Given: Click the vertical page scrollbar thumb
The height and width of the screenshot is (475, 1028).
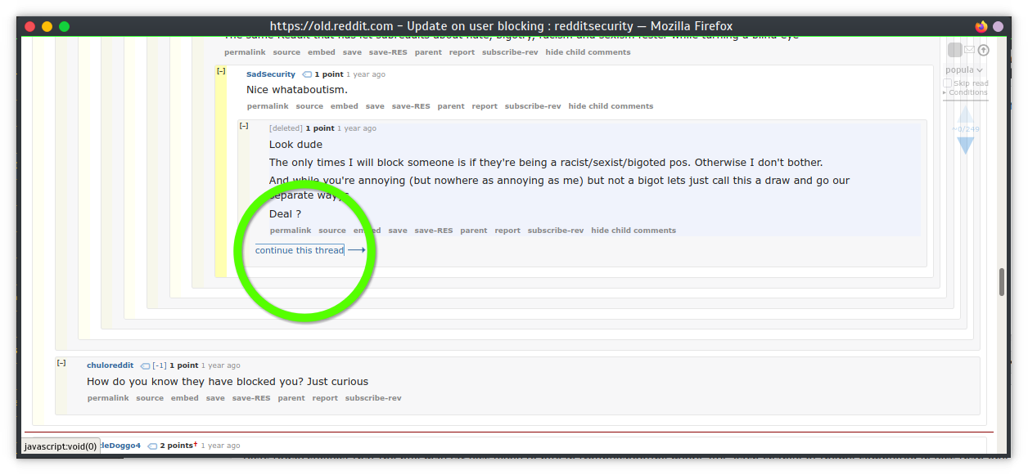Looking at the screenshot, I should point(1002,282).
